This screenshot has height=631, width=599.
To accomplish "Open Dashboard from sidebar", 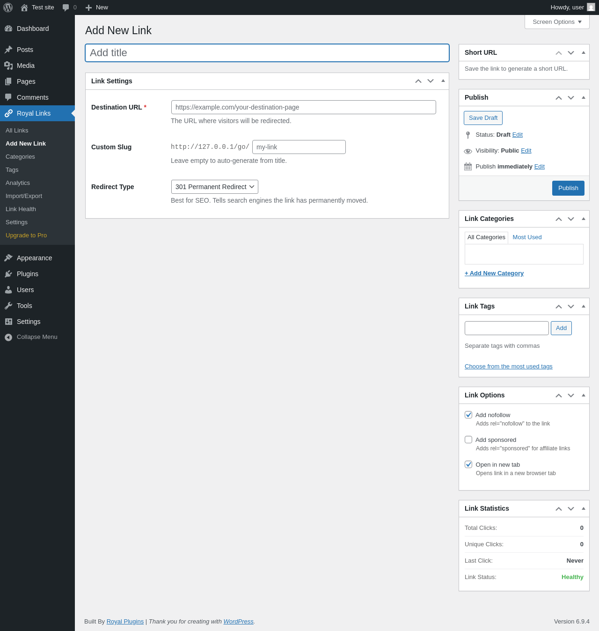I will point(37,29).
